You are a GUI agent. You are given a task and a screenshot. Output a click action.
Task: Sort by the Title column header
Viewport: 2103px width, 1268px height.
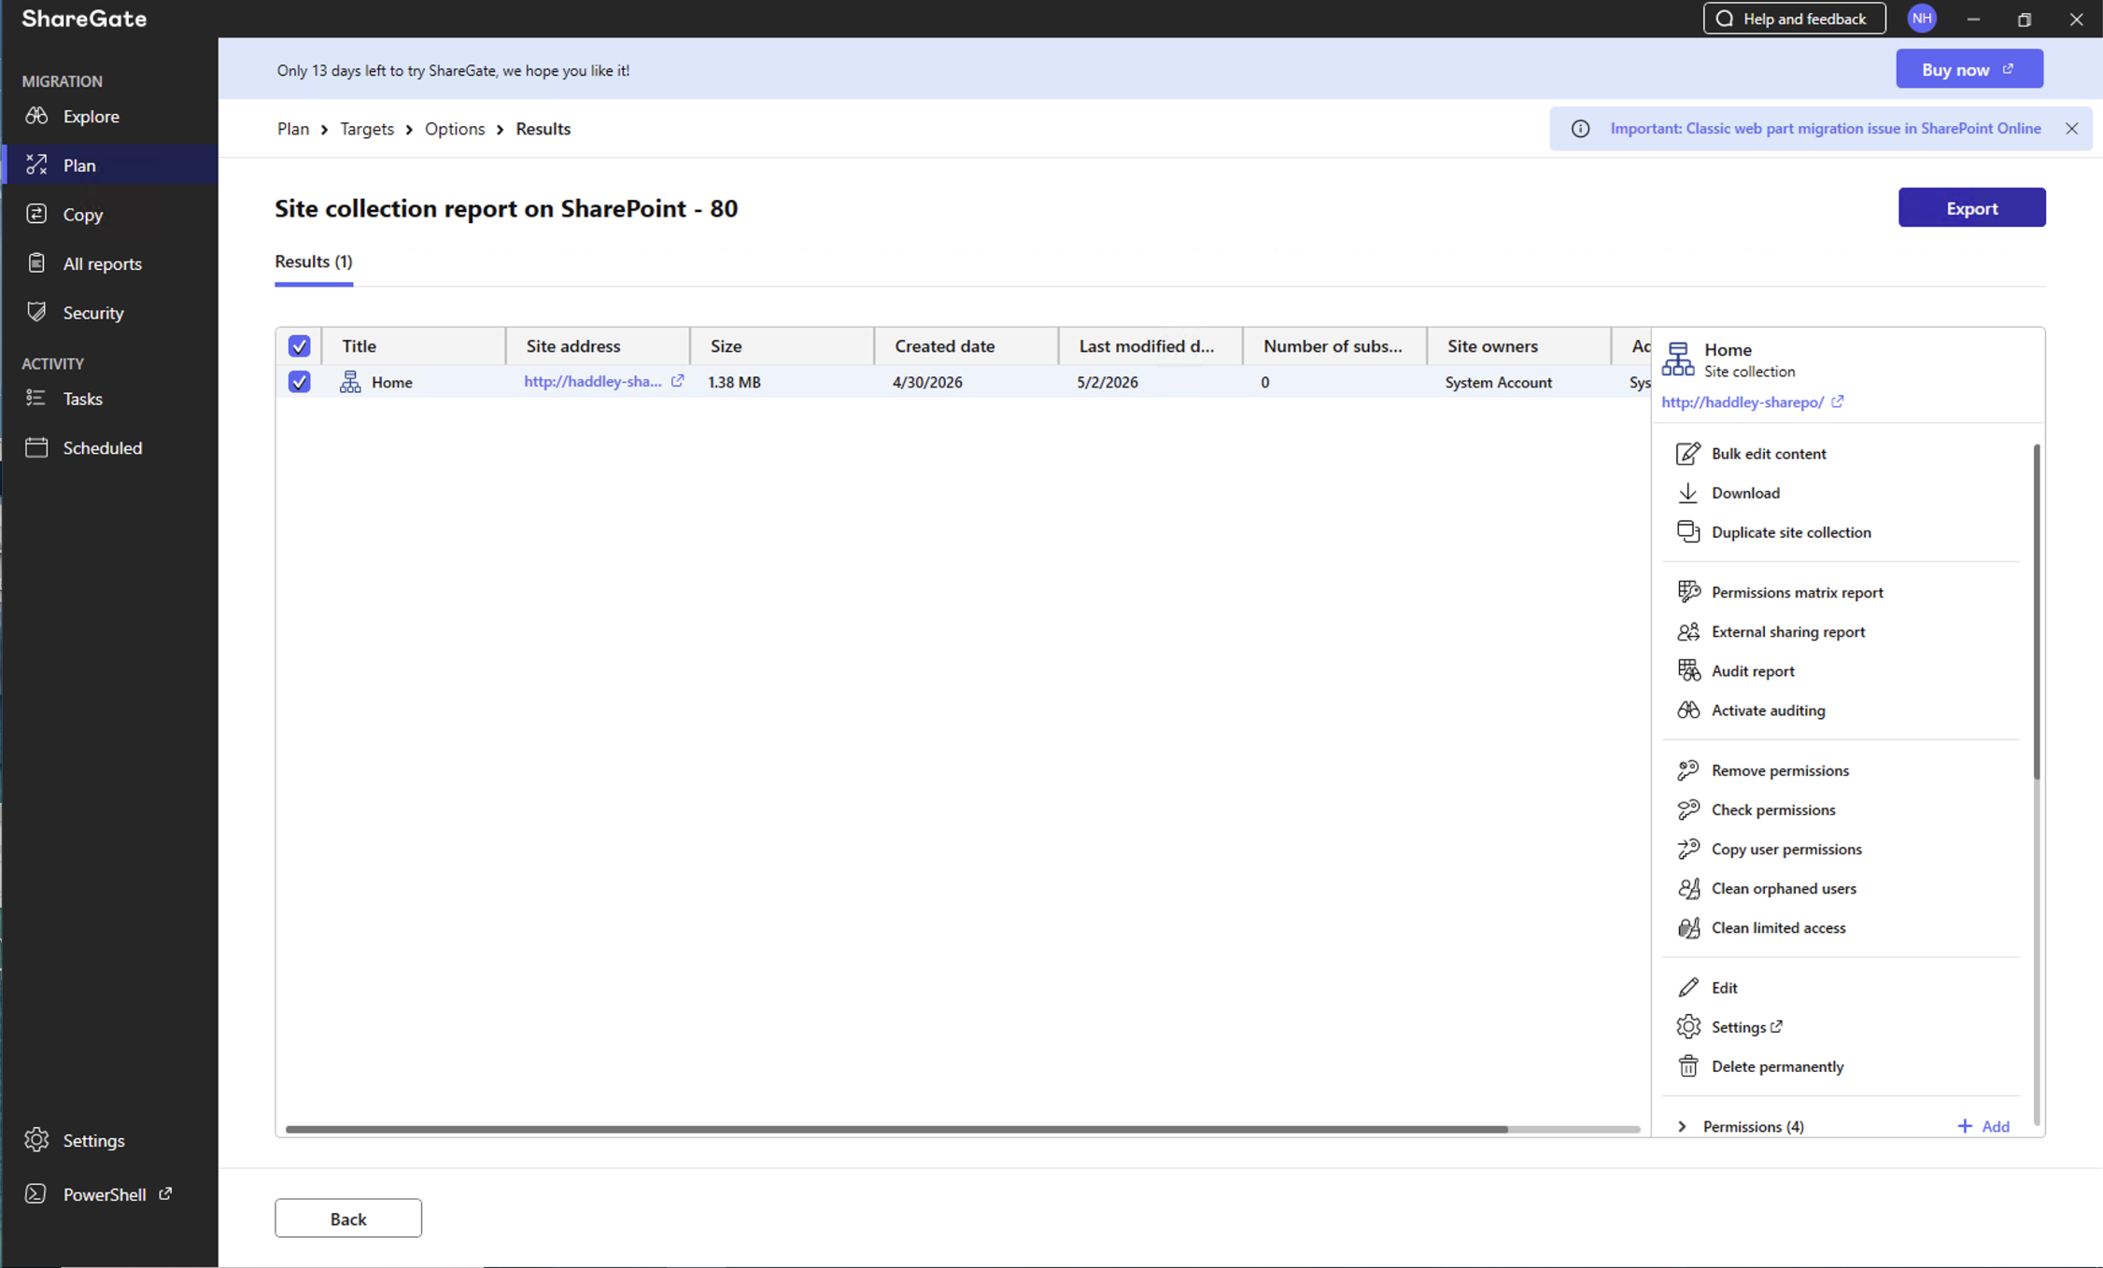pos(414,345)
